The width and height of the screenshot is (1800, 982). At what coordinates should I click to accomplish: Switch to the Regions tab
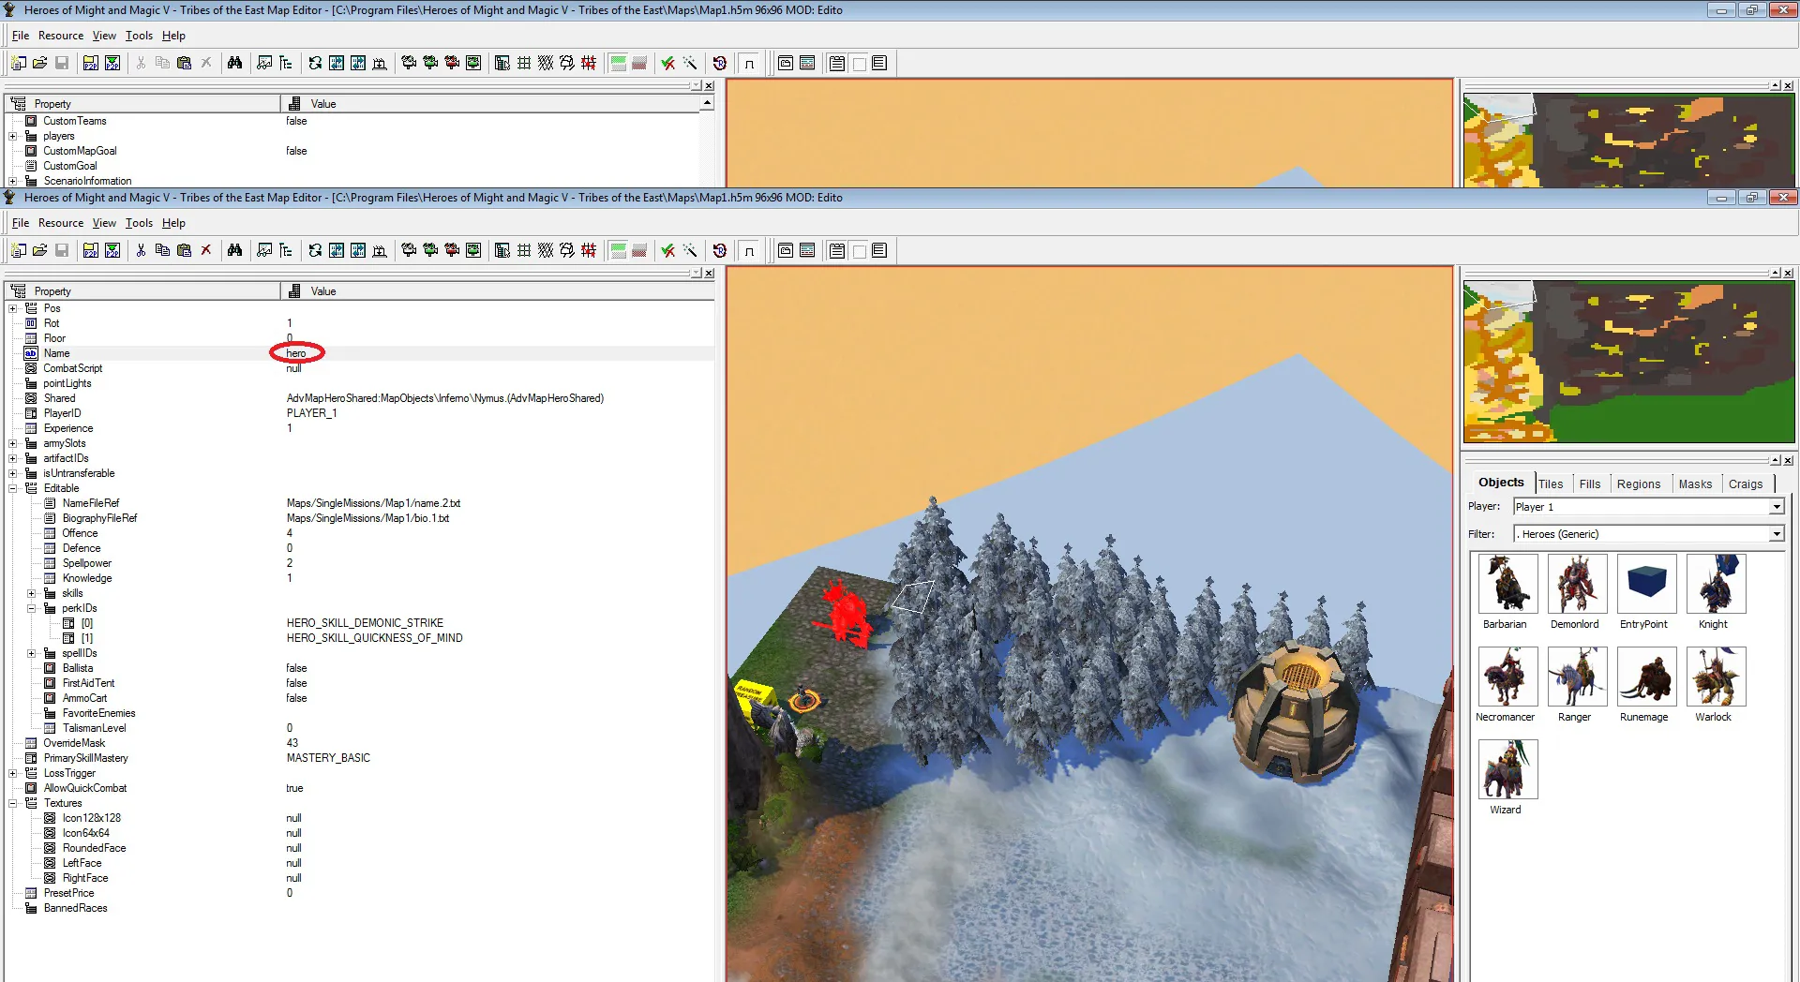(1639, 484)
